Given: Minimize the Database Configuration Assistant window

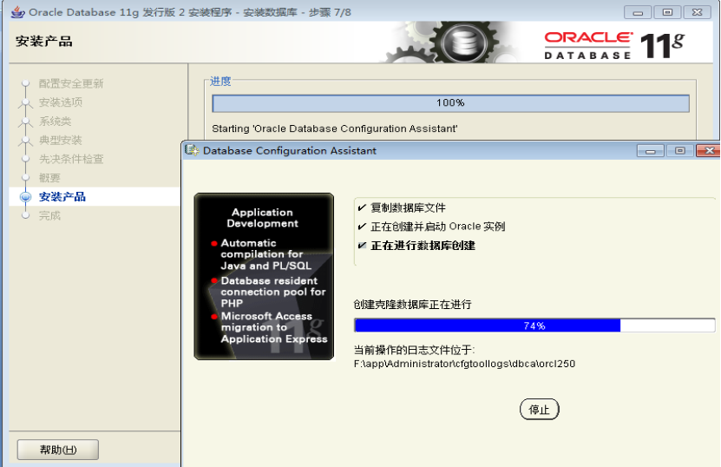Looking at the screenshot, I should point(650,150).
